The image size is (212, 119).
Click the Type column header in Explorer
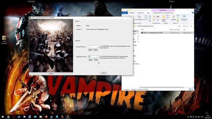185,29
